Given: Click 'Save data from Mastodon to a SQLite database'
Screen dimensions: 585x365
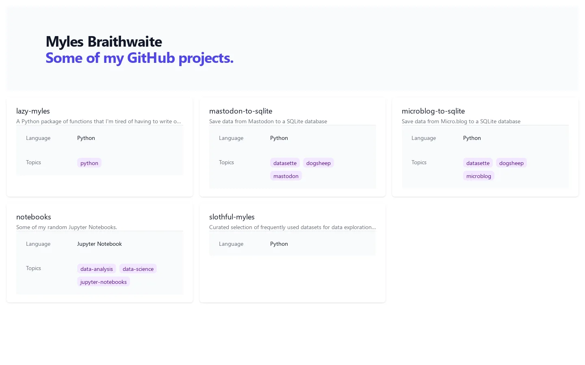Looking at the screenshot, I should tap(268, 121).
